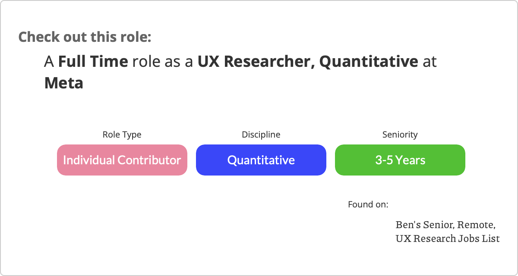This screenshot has height=276, width=518.
Task: Click the Role Type label
Action: pyautogui.click(x=122, y=135)
